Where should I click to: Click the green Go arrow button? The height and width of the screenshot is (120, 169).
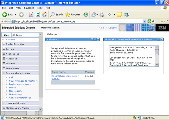[x=150, y=21]
